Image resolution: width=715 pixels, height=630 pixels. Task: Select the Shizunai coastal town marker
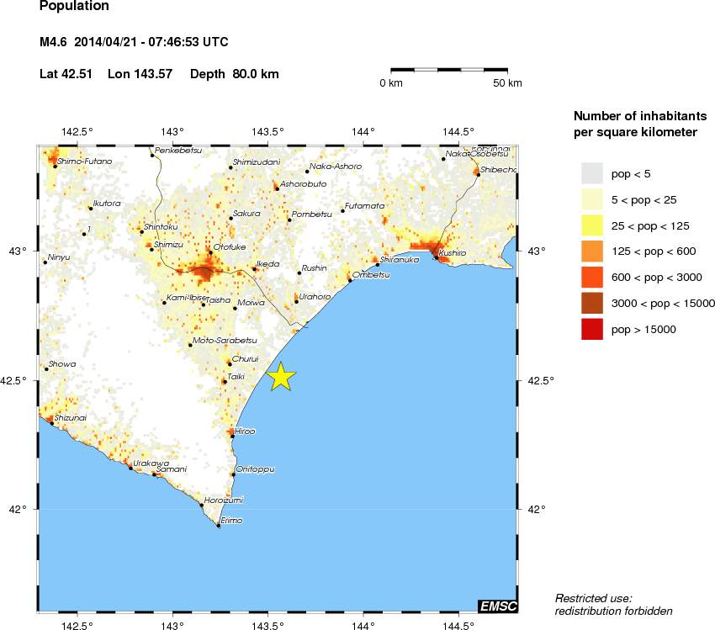point(51,423)
